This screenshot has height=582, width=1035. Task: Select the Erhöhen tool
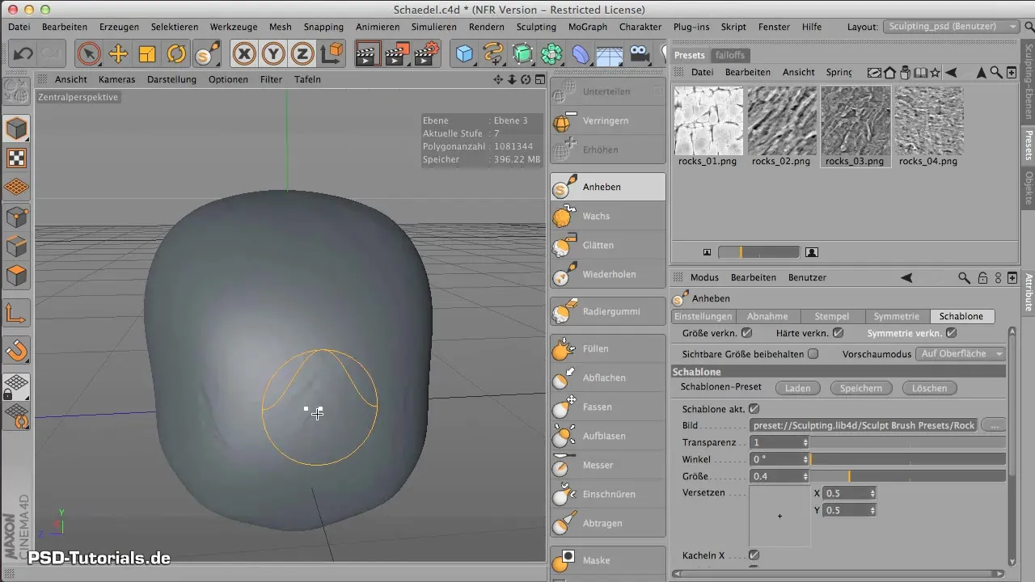607,150
